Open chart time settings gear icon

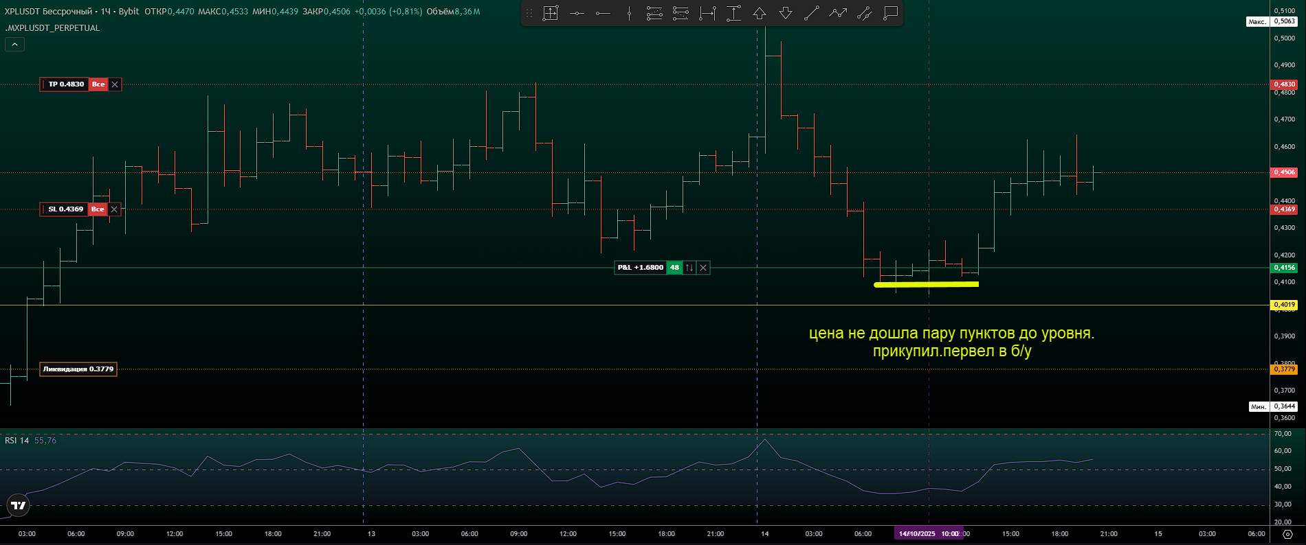coord(1287,534)
